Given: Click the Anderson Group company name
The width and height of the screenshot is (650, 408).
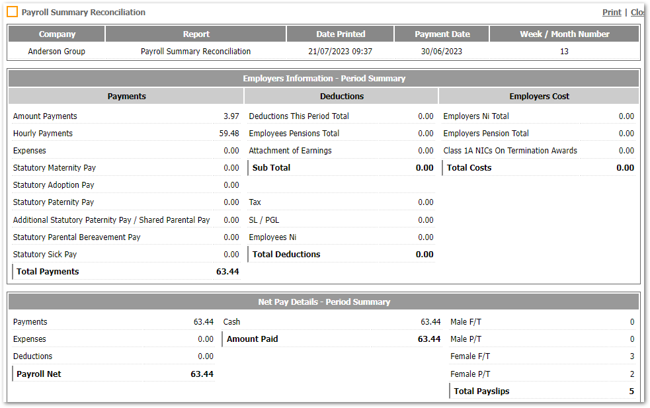Looking at the screenshot, I should (x=56, y=51).
